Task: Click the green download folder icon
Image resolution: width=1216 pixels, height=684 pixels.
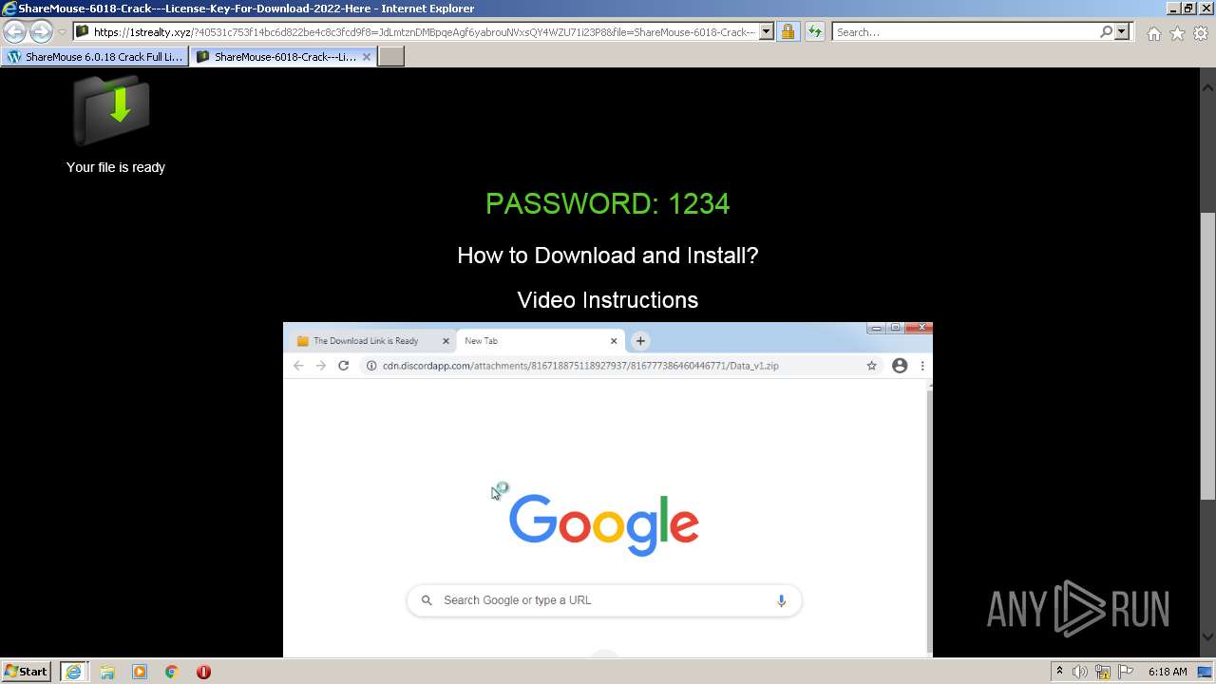Action: [x=112, y=110]
